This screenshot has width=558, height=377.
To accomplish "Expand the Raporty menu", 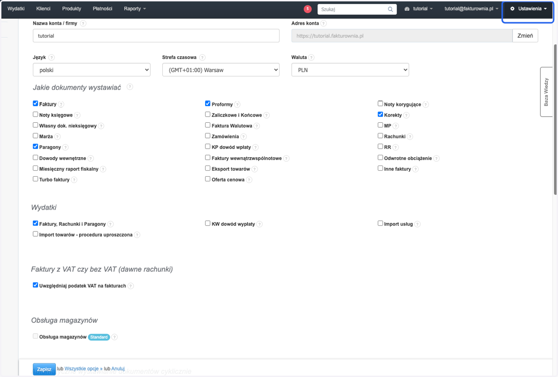I will click(135, 9).
